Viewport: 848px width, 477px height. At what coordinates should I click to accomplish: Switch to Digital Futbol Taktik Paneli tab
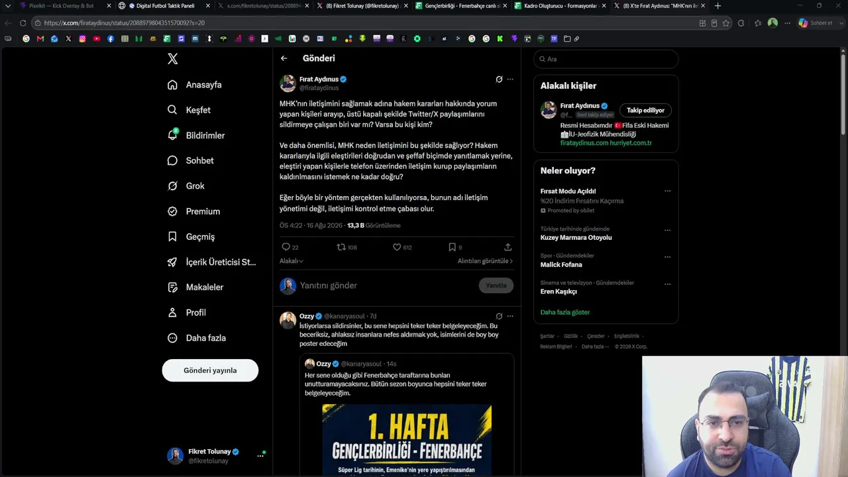tap(164, 6)
